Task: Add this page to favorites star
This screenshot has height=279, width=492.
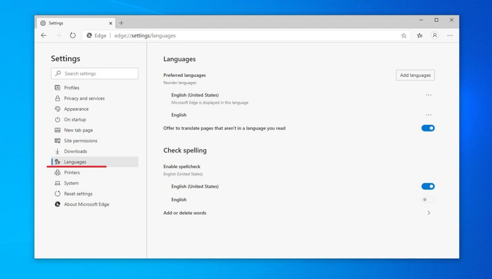Action: pyautogui.click(x=404, y=36)
